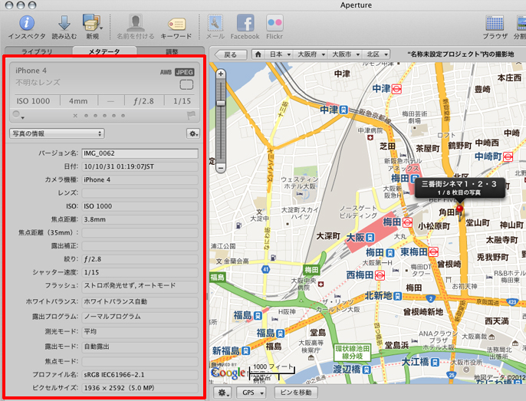Switch to Browser (ブラウザ) view icon

(495, 23)
